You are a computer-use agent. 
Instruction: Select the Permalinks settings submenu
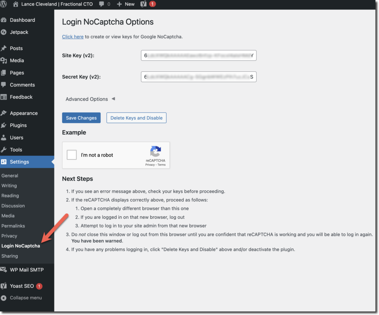(x=13, y=226)
